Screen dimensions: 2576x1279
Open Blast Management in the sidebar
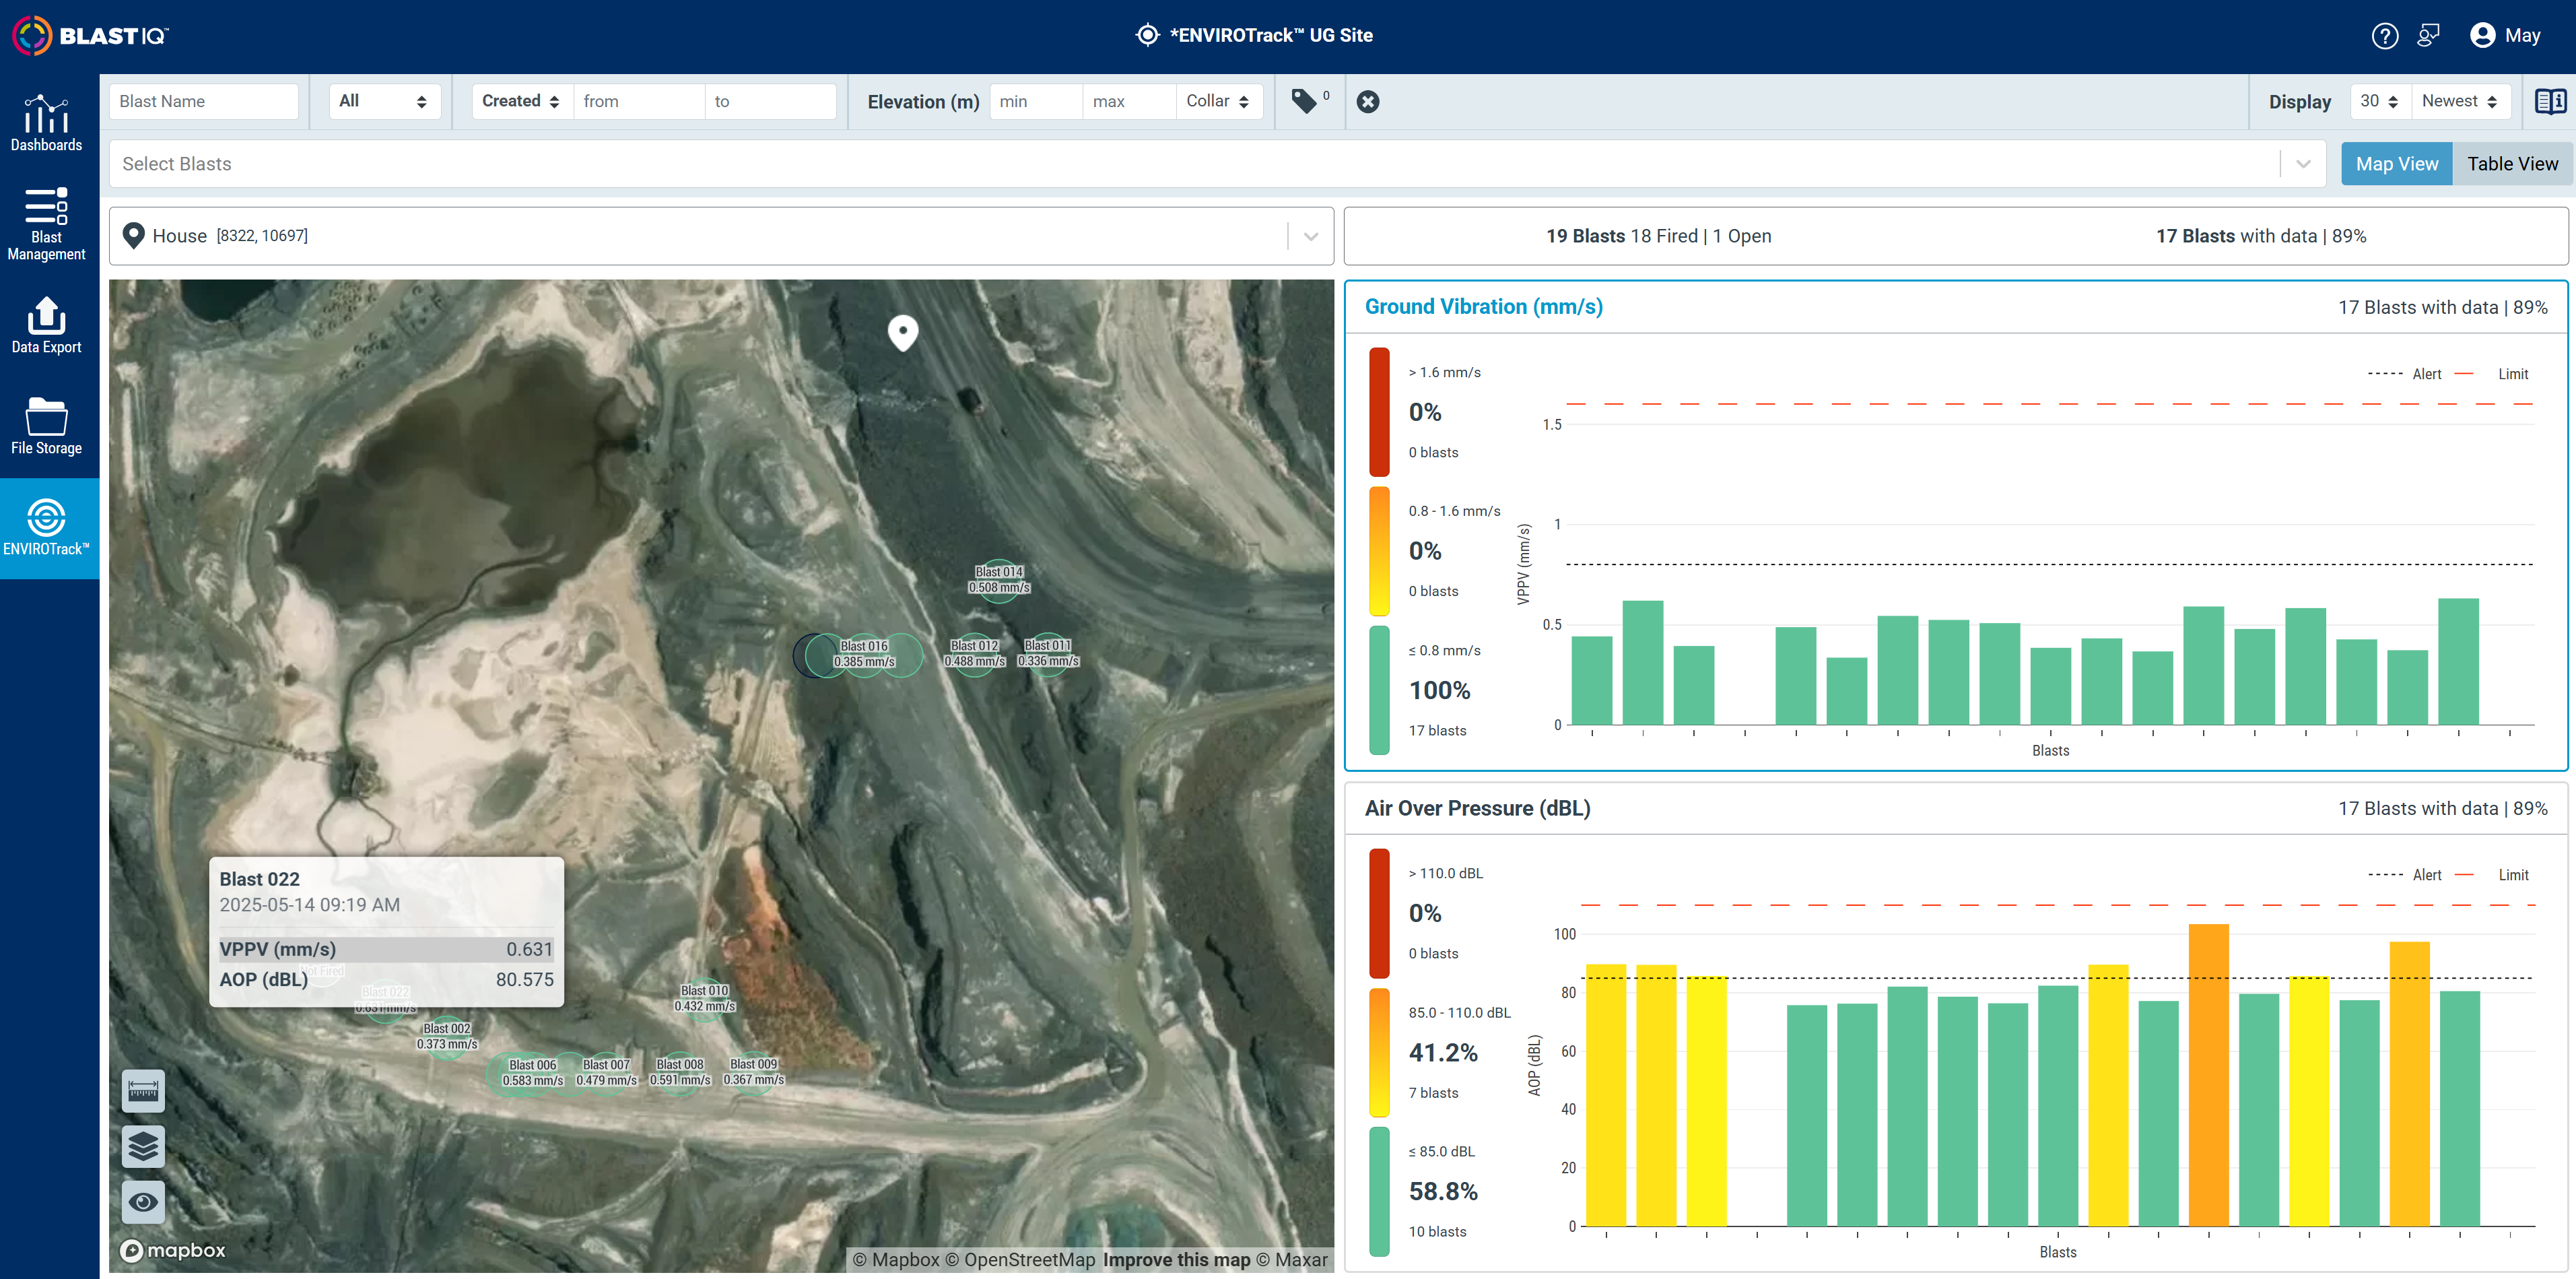pos(46,224)
